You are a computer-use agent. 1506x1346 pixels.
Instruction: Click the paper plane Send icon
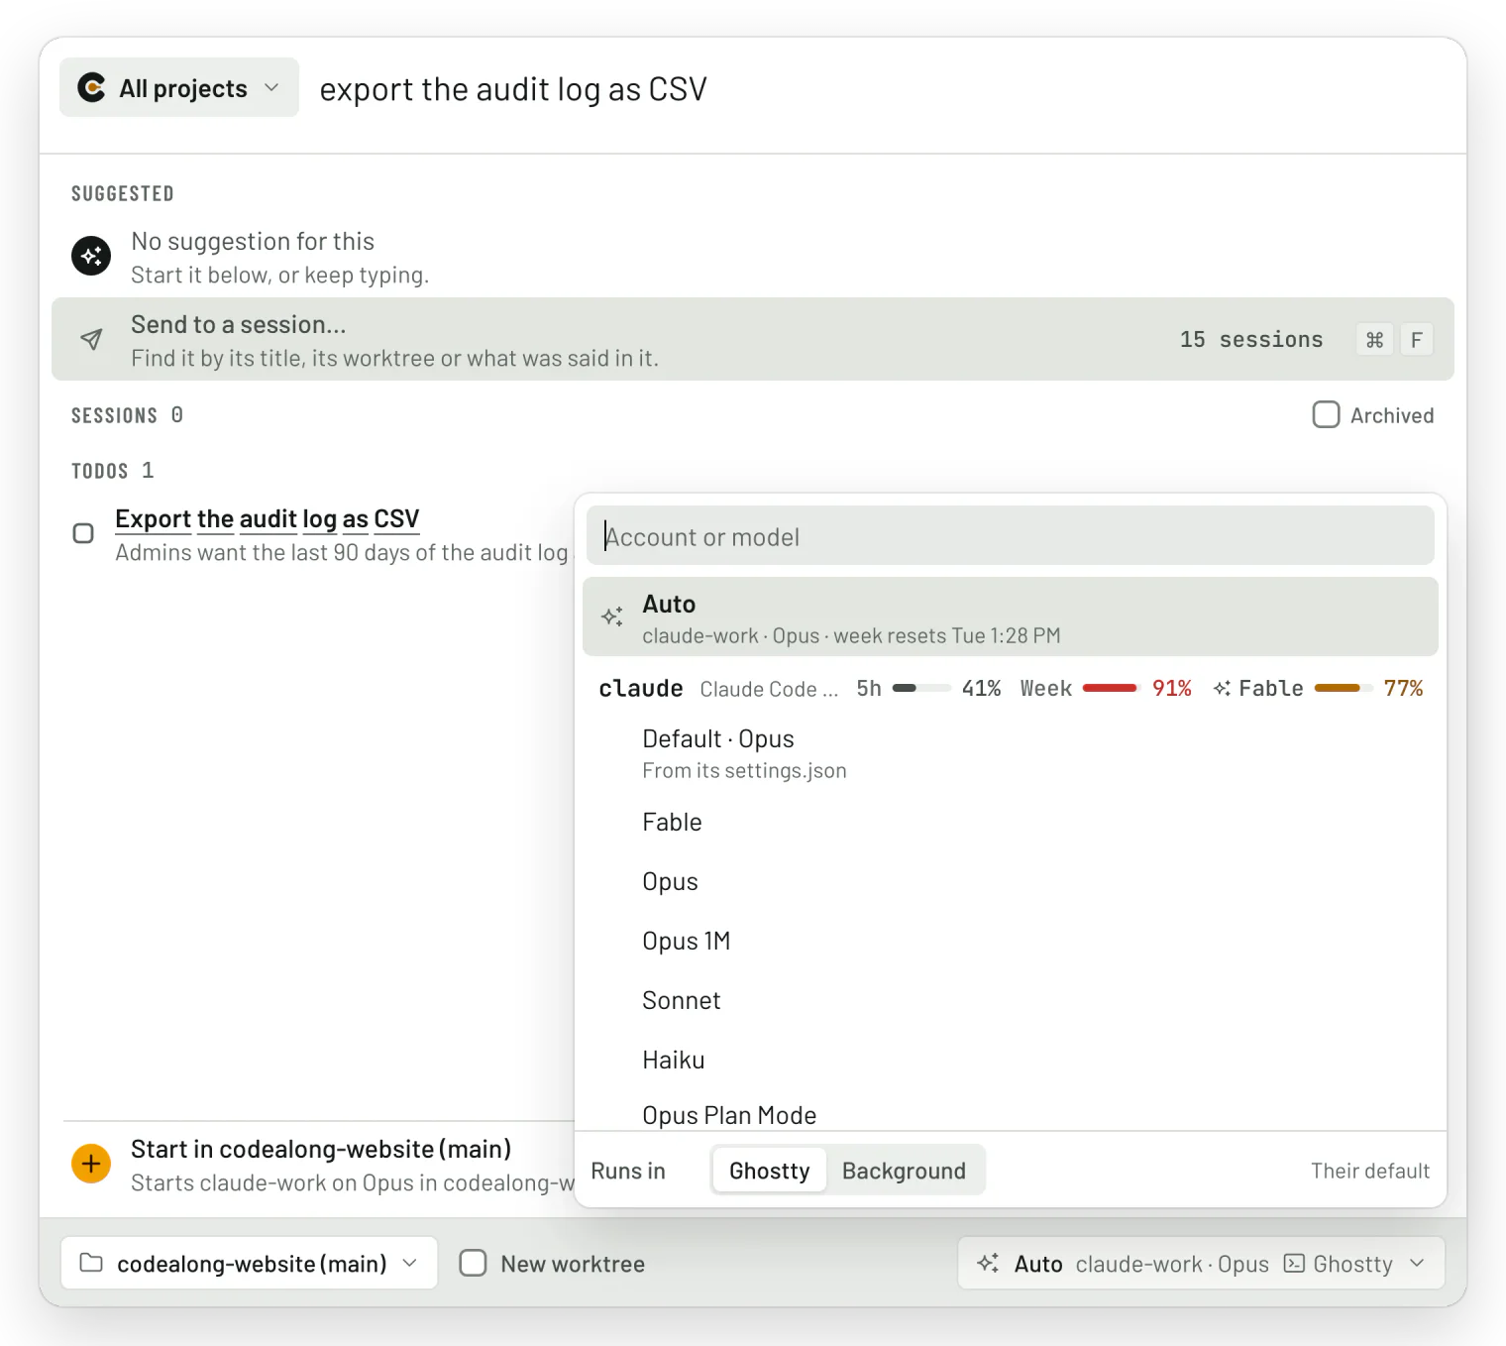(x=91, y=339)
